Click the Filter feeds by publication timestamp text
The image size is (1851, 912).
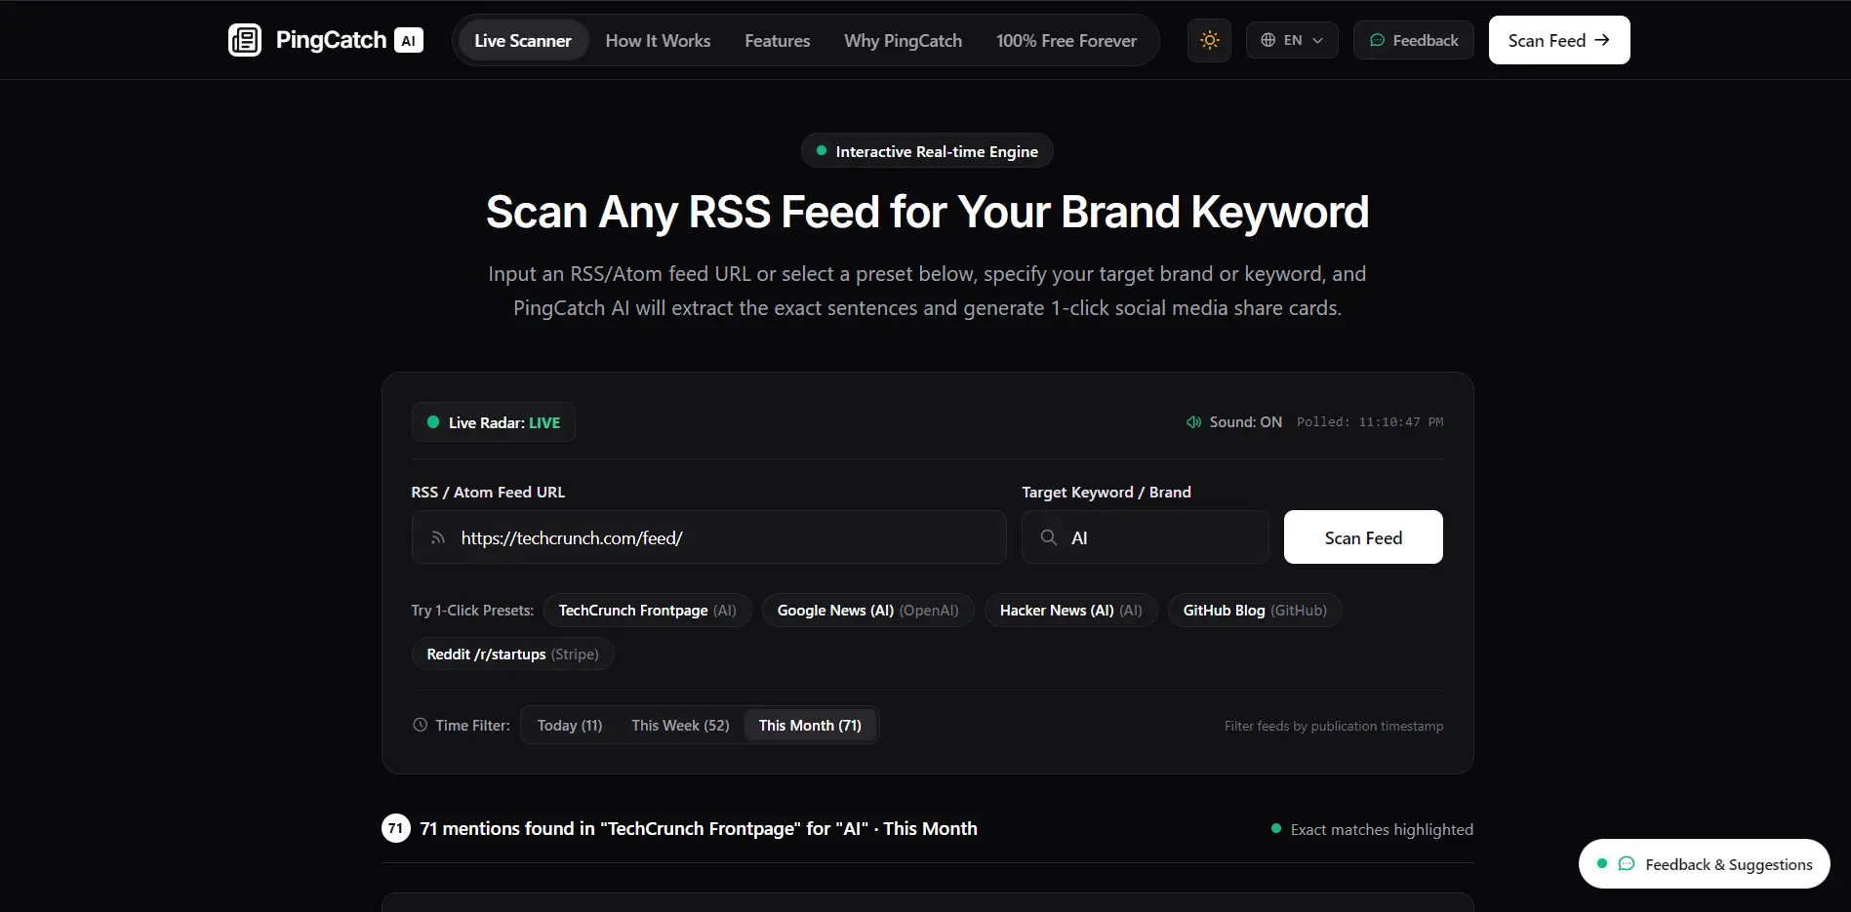coord(1334,726)
